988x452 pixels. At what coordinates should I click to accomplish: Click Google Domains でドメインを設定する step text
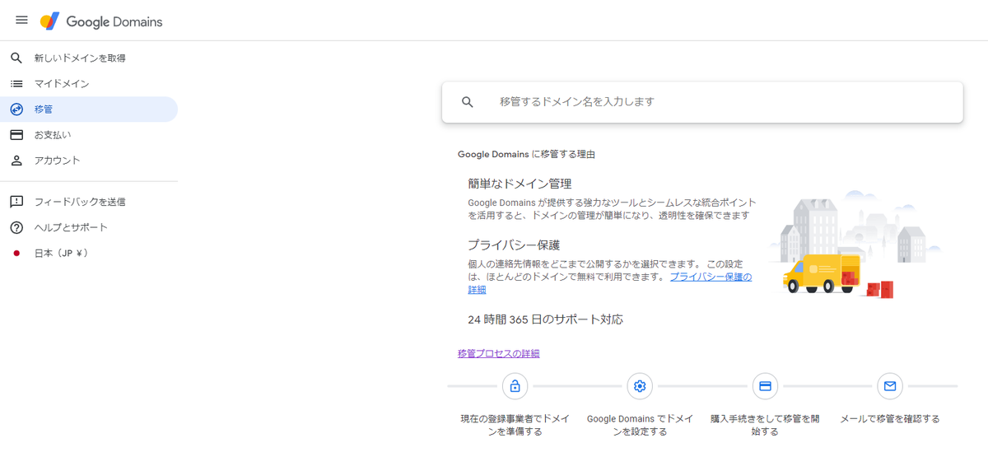click(640, 425)
